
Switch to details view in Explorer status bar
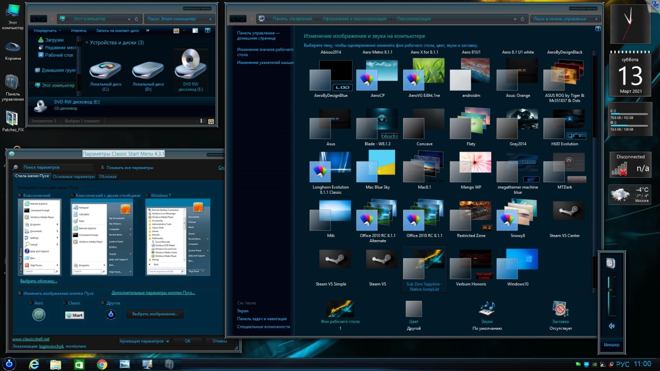click(204, 122)
